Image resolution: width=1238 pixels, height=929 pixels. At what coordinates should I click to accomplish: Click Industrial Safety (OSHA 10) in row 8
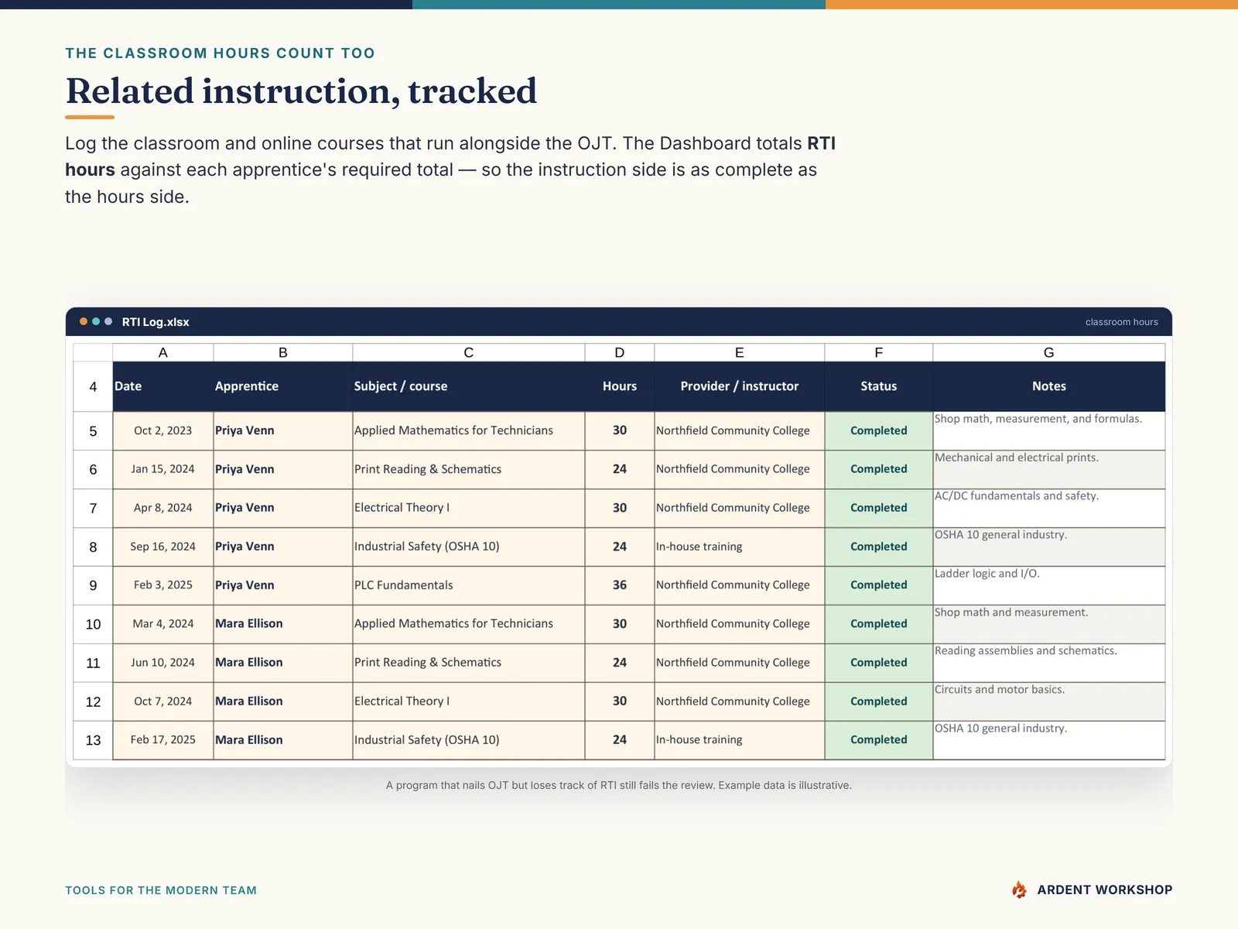(469, 547)
